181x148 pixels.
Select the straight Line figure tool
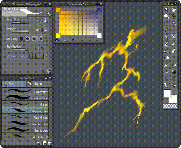coord(174,78)
